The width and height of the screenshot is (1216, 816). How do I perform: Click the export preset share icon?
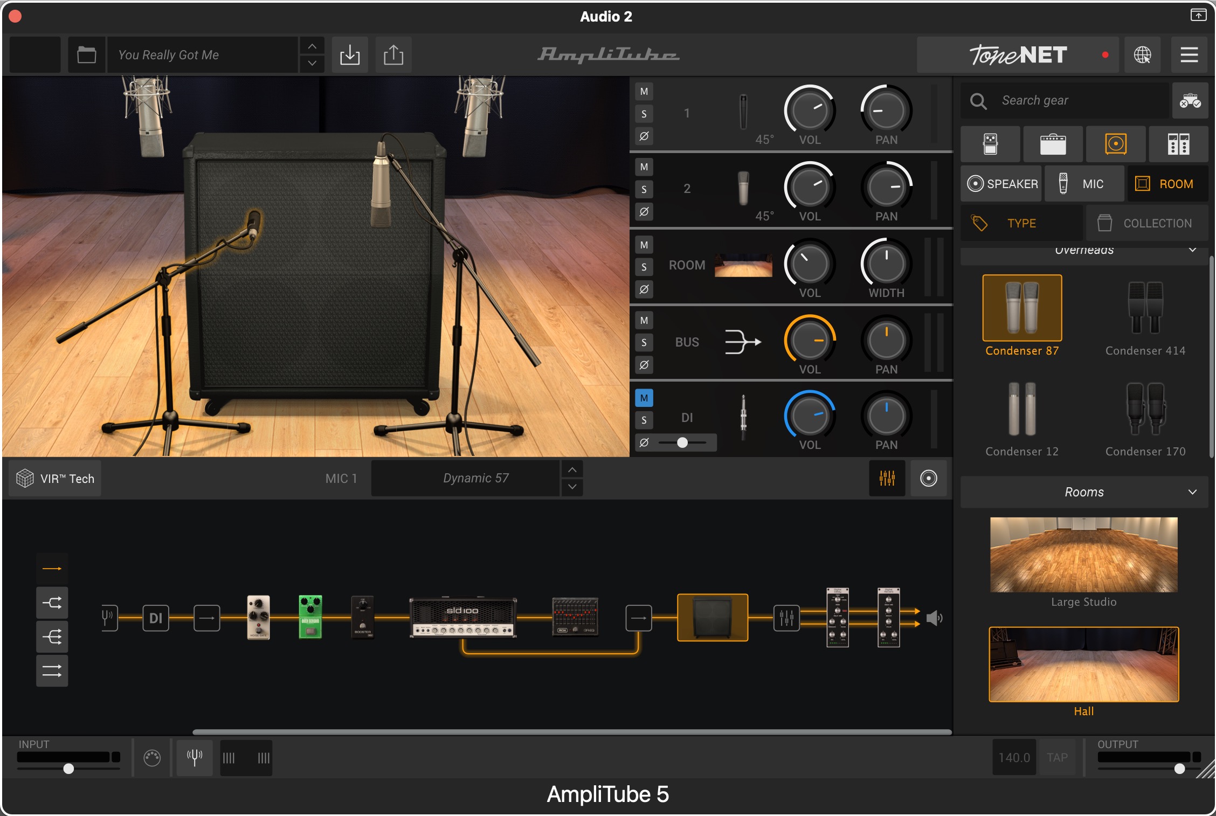coord(393,55)
